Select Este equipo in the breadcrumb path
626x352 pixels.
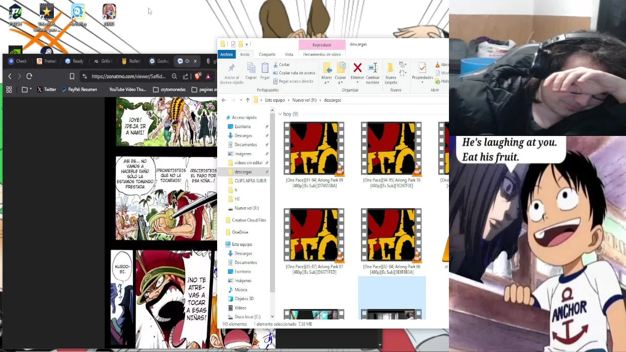click(x=275, y=100)
